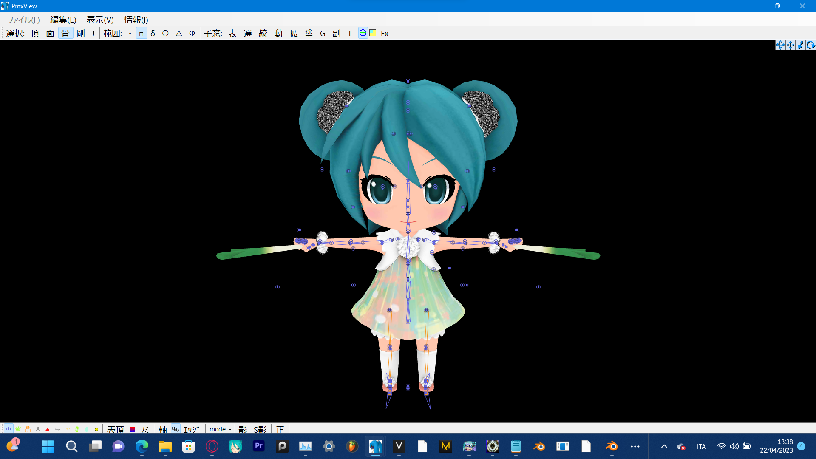Viewport: 816px width, 459px height.
Task: Click the red-blue gradient square icon
Action: pyautogui.click(x=133, y=429)
